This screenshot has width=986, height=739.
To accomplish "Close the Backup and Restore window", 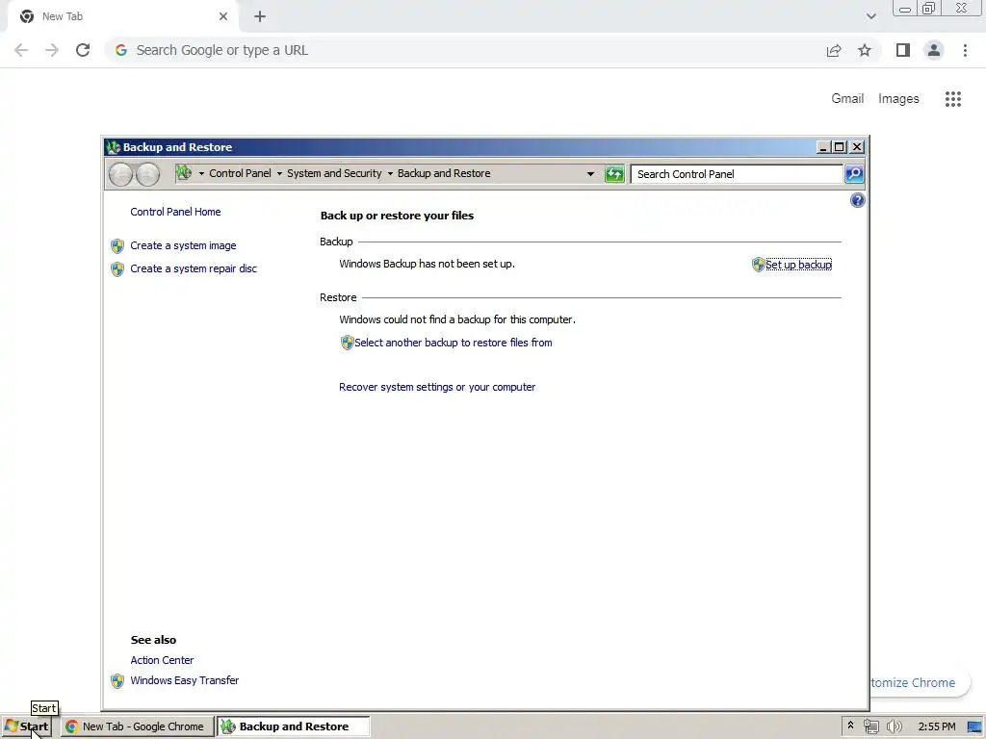I will (856, 147).
